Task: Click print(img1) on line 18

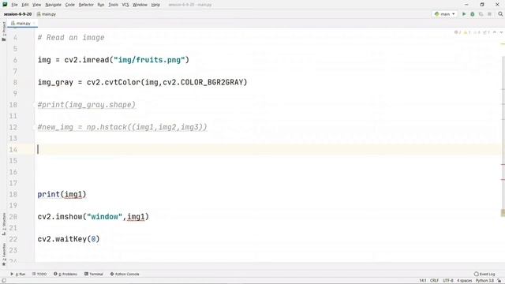Action: tap(62, 195)
